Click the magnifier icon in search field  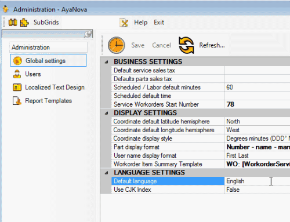[x=88, y=34]
